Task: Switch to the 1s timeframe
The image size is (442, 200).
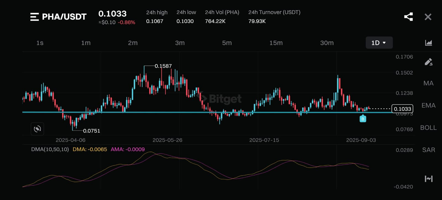Action: coord(40,43)
